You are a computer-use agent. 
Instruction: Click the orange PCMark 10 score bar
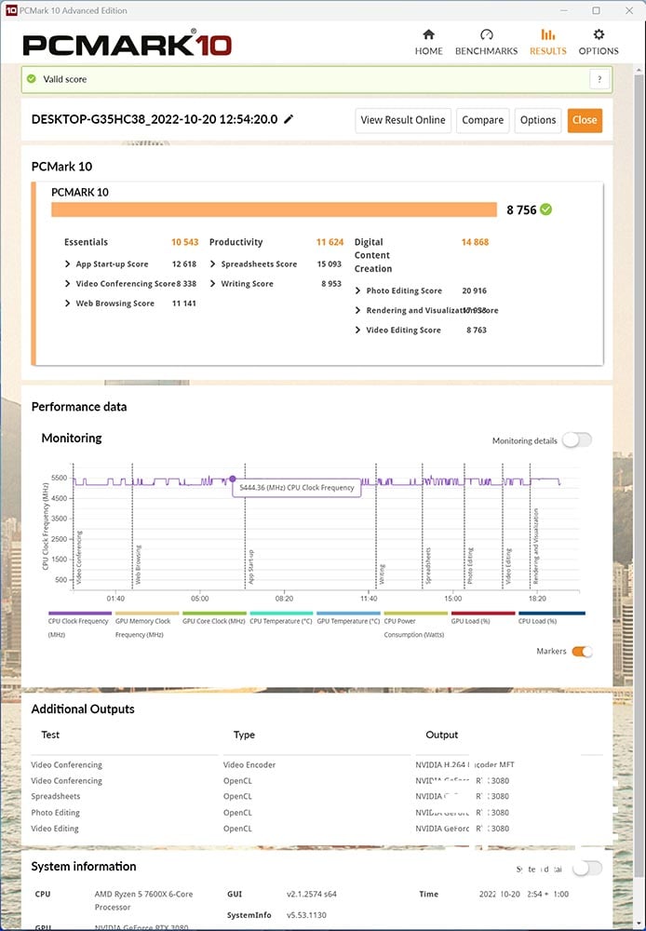point(274,209)
